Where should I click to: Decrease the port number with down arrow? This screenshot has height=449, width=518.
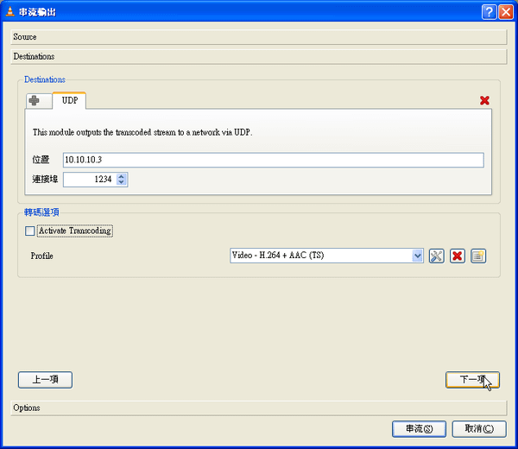[121, 182]
